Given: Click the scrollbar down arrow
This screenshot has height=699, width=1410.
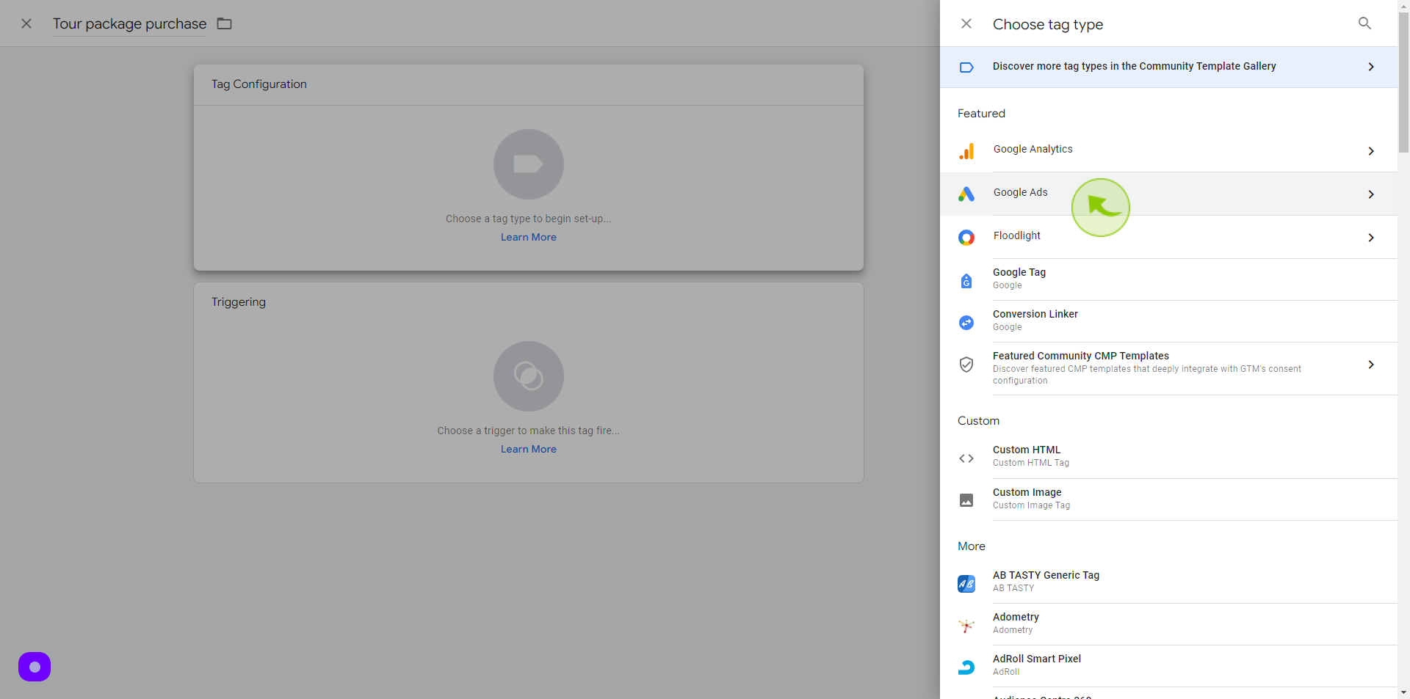Looking at the screenshot, I should click(1403, 692).
